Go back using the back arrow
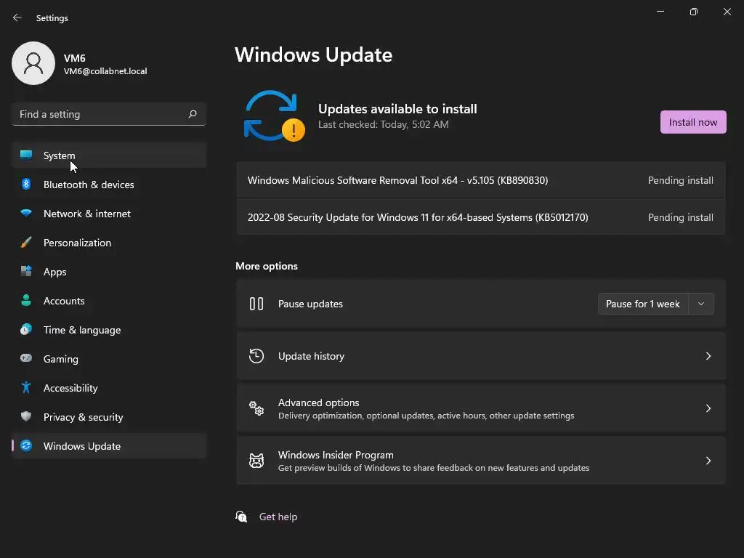The height and width of the screenshot is (558, 744). pos(17,17)
